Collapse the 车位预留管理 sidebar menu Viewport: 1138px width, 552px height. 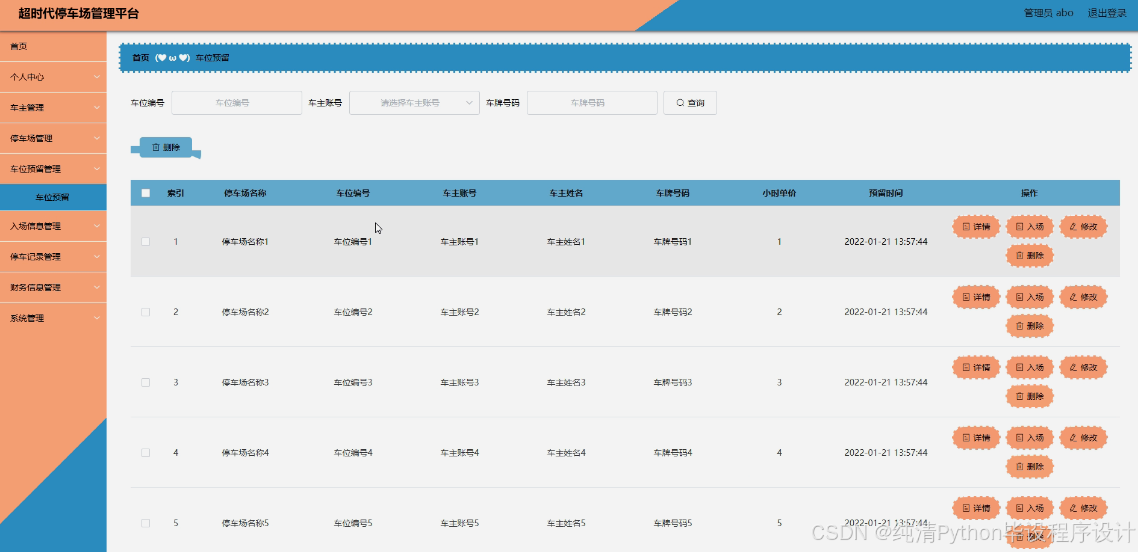coord(53,169)
